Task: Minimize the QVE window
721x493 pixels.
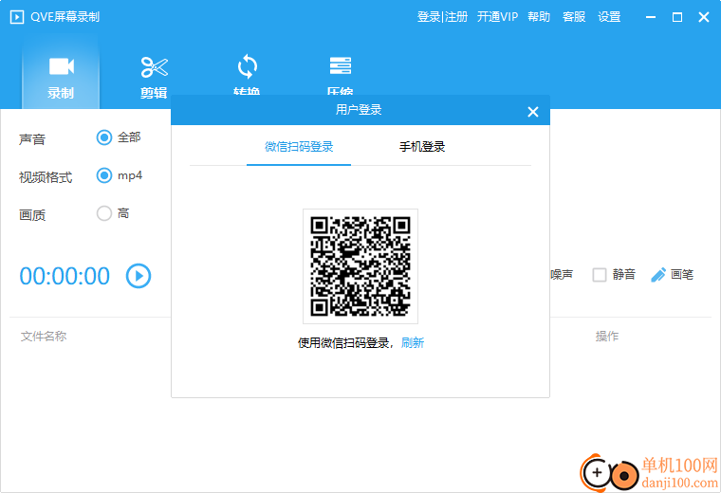Action: [x=651, y=17]
